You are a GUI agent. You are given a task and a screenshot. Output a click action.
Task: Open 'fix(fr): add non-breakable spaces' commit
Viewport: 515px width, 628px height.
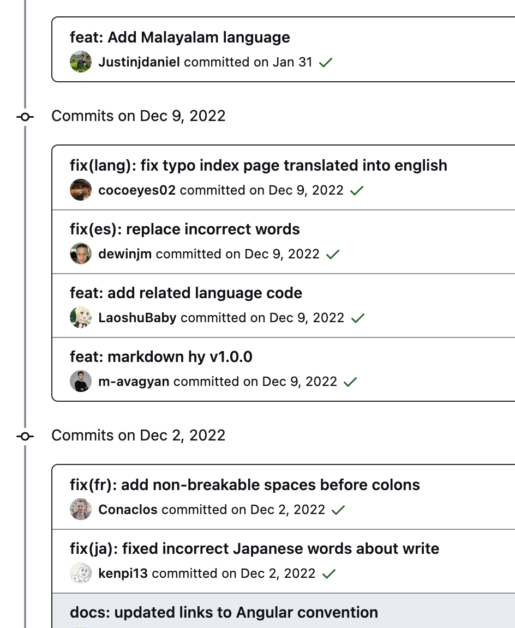point(245,485)
